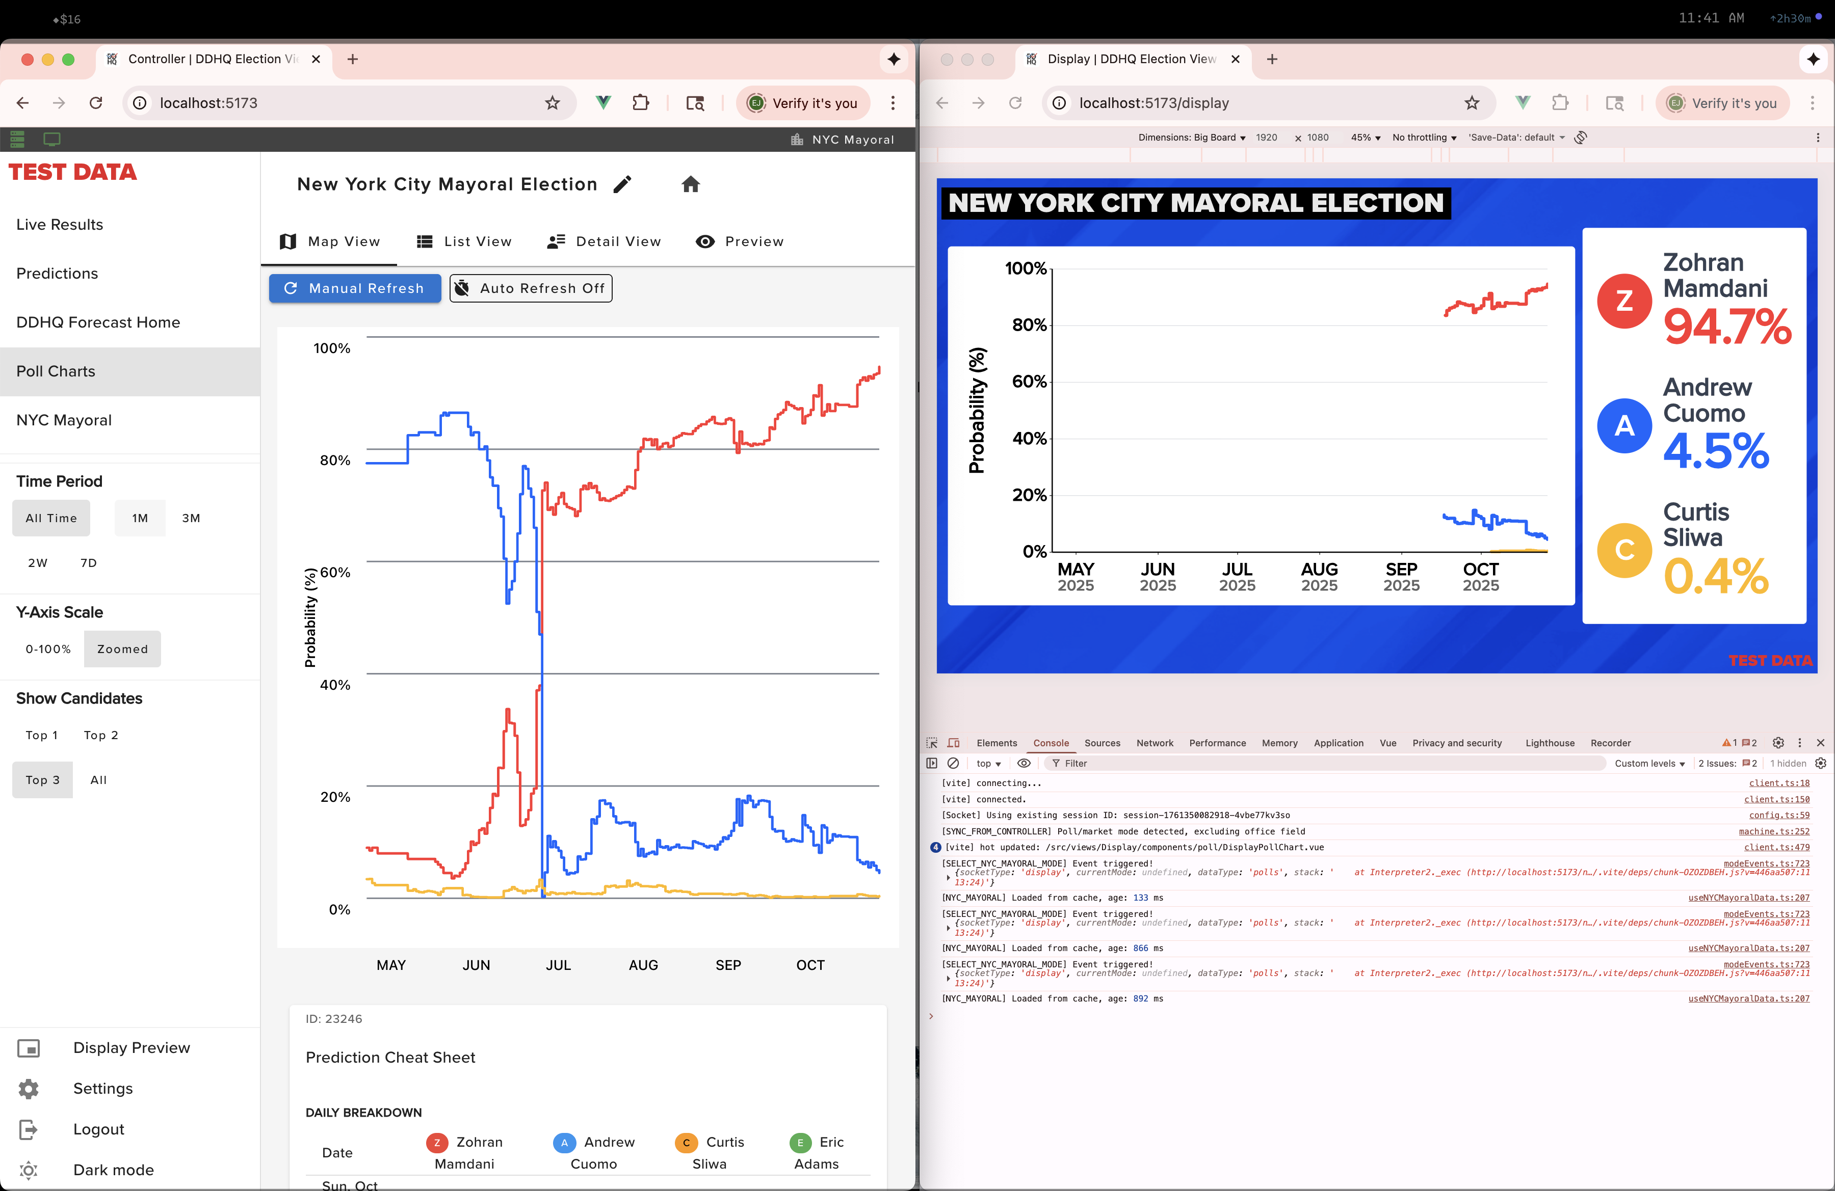Bookmark localhost:5173 page with star icon
The height and width of the screenshot is (1191, 1835).
[552, 103]
